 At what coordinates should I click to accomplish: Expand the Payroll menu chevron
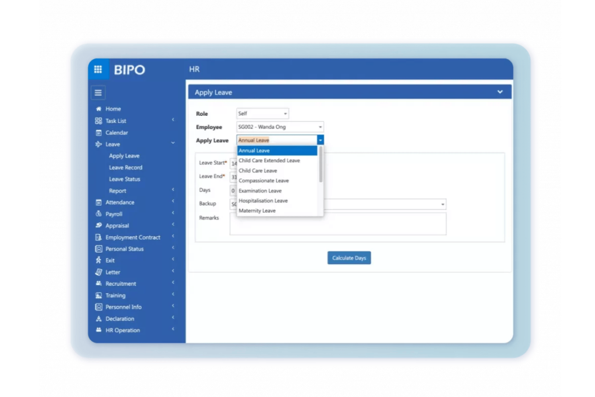tap(173, 213)
